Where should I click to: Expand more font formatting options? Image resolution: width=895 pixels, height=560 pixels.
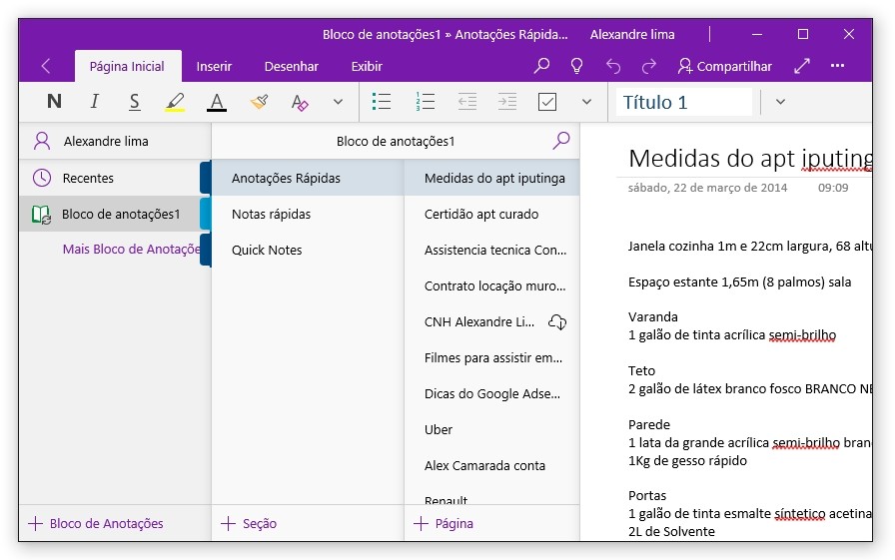tap(338, 102)
